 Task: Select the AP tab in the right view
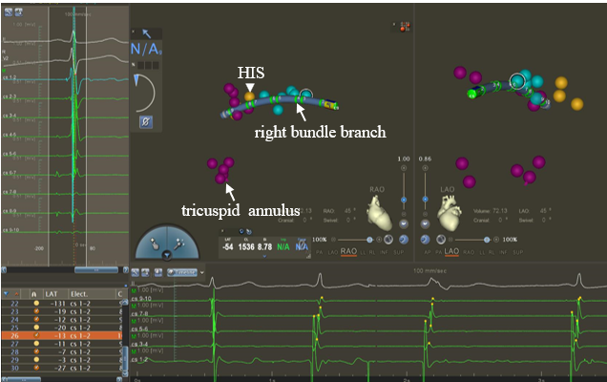click(x=428, y=252)
